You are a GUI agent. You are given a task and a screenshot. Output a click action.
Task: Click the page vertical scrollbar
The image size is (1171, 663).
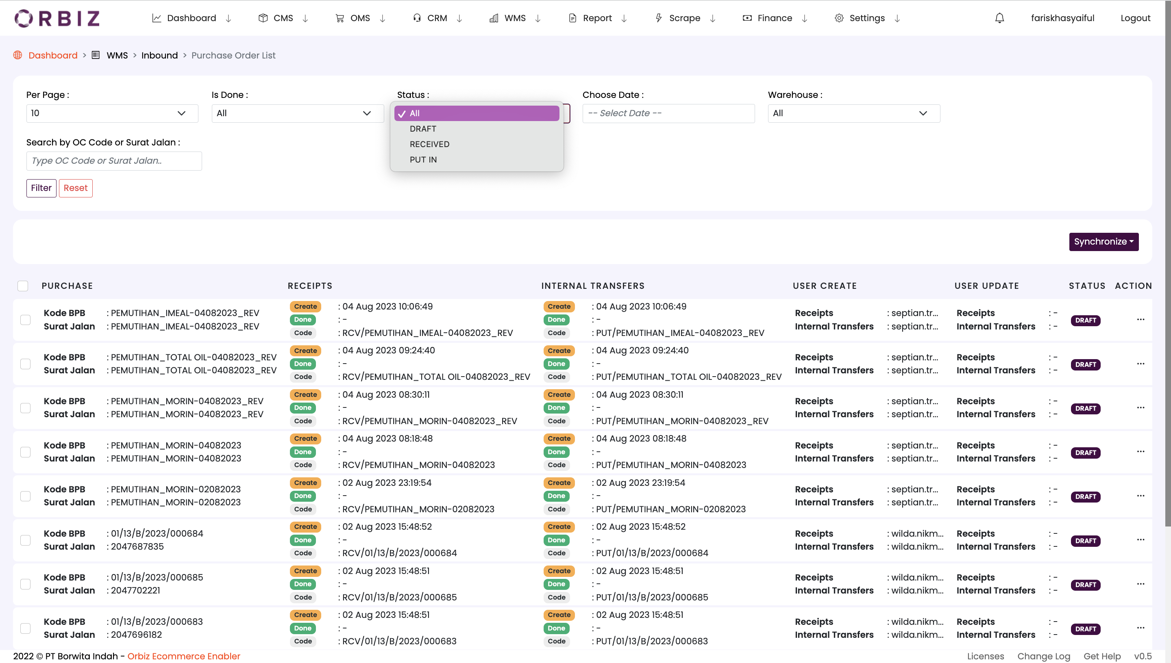tap(1168, 264)
